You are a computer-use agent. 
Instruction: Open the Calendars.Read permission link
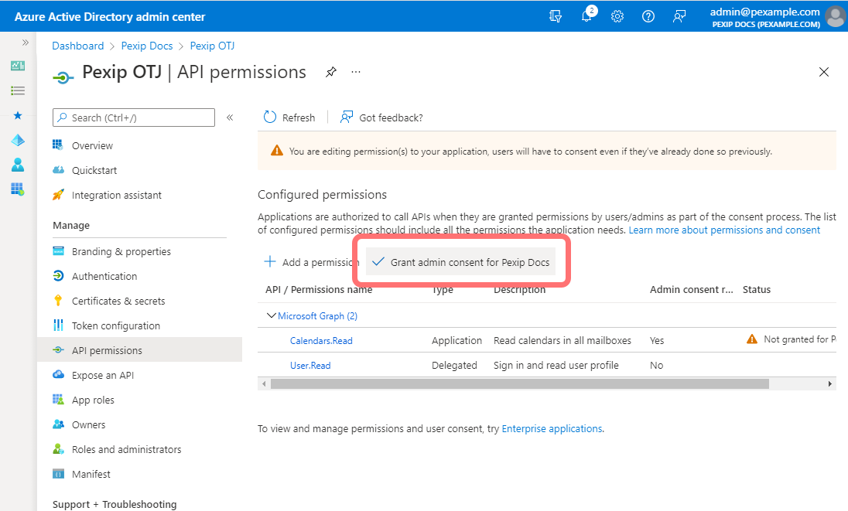(321, 340)
